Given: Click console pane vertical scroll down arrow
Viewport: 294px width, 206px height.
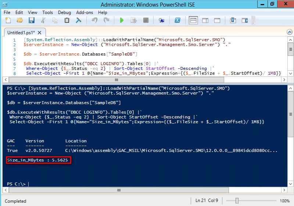Looking at the screenshot, I should tap(290, 184).
